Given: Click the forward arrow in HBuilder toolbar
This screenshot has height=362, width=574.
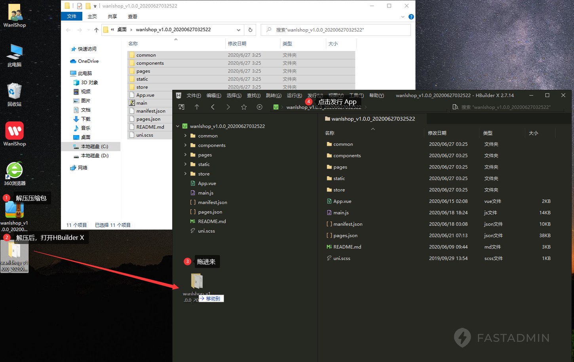Looking at the screenshot, I should tap(228, 107).
